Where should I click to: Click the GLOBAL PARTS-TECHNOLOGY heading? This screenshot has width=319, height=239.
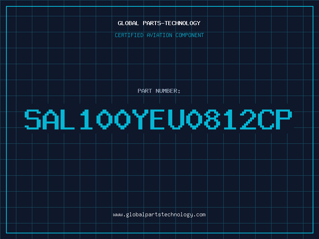(159, 23)
